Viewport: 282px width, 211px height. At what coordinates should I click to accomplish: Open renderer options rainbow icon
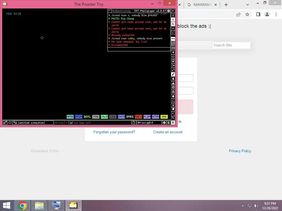click(x=169, y=123)
